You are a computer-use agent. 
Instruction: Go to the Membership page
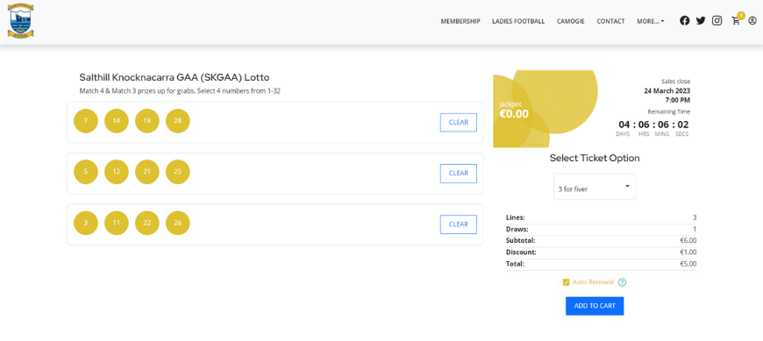pos(460,21)
